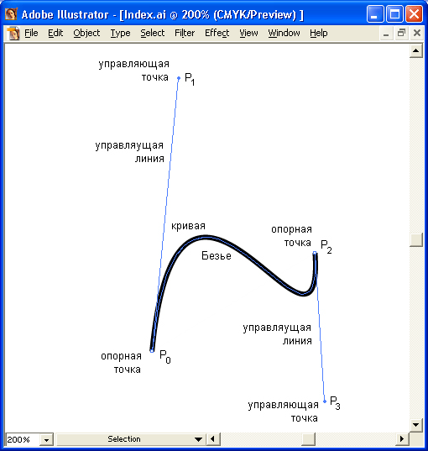Click the vertical scrollbar down arrow
Screen dimensions: 428x451
[x=416, y=424]
